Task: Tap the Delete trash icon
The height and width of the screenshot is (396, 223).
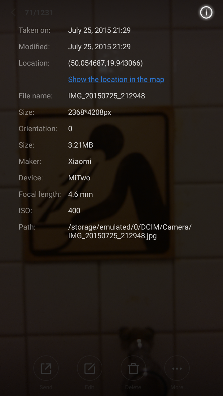Action: pos(133,368)
